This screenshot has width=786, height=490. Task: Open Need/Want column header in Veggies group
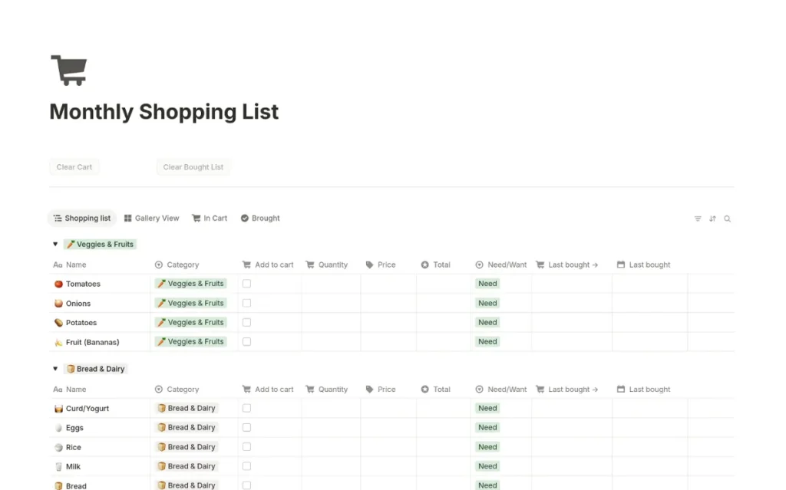[x=500, y=265]
